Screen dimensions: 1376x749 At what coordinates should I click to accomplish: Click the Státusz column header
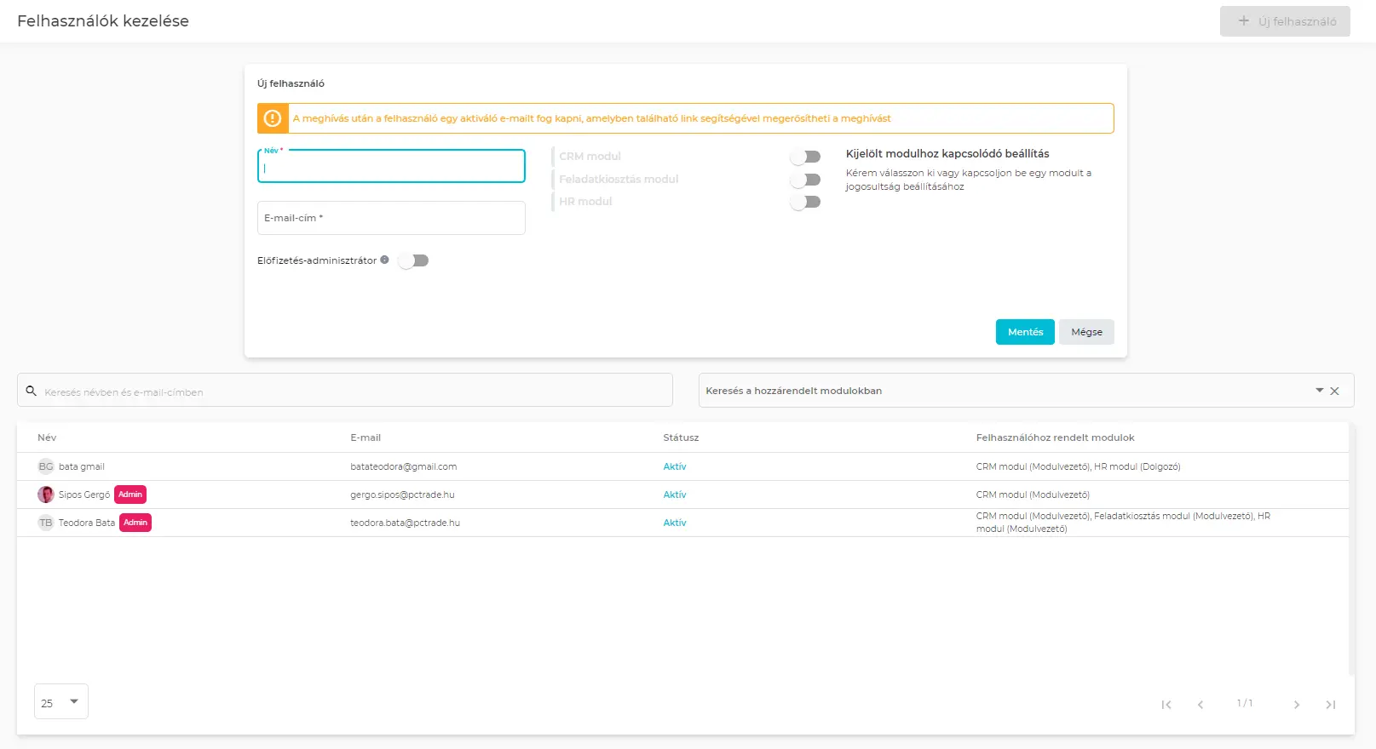681,437
